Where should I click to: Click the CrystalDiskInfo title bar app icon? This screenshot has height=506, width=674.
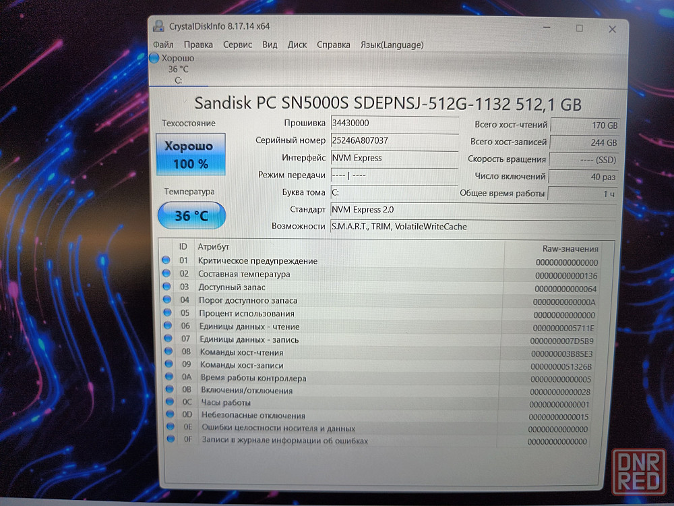coord(158,26)
